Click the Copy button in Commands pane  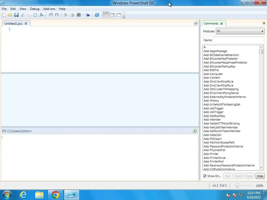pos(249,176)
